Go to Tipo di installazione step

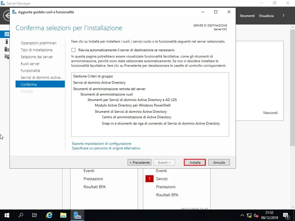tap(37, 50)
